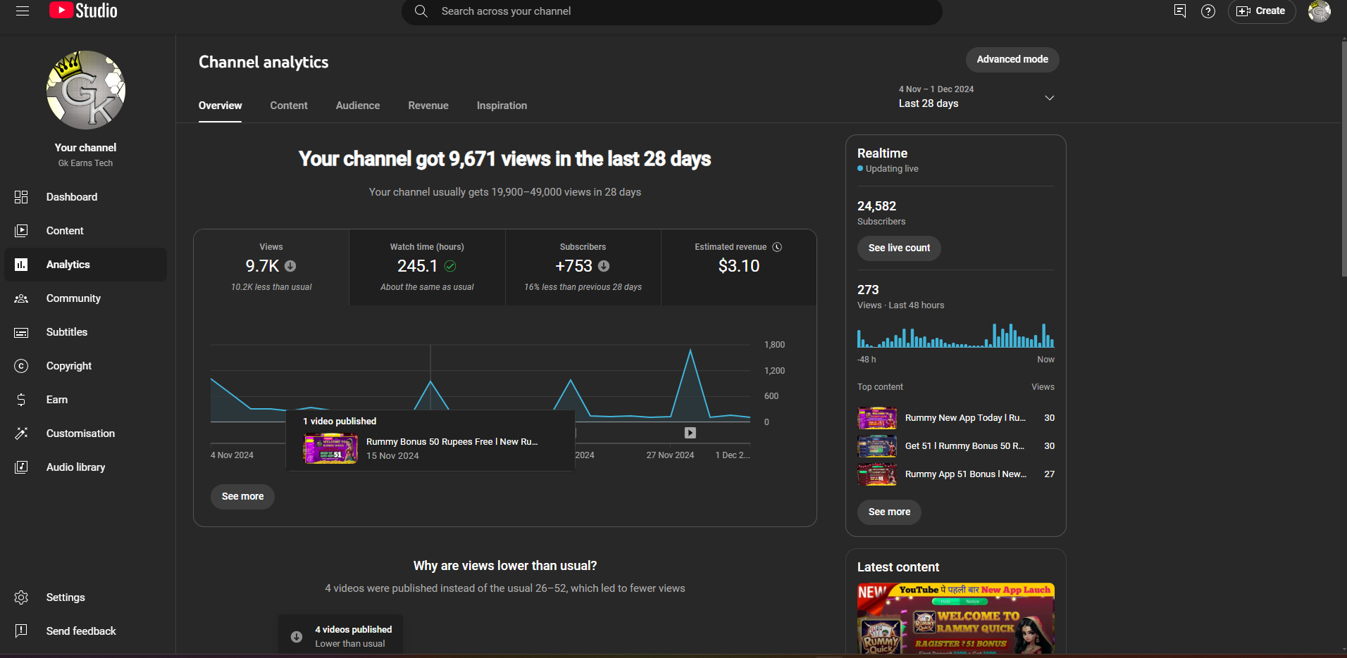Click the Analytics bar chart icon
This screenshot has width=1347, height=658.
[21, 265]
